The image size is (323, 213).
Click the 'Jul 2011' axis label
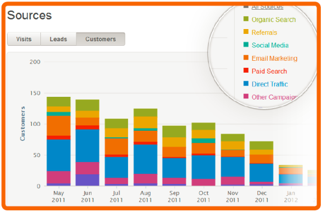tap(116, 196)
